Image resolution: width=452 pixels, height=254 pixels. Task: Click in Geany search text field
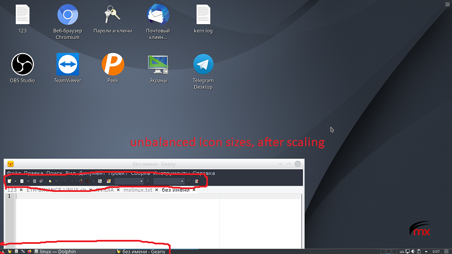click(x=127, y=181)
